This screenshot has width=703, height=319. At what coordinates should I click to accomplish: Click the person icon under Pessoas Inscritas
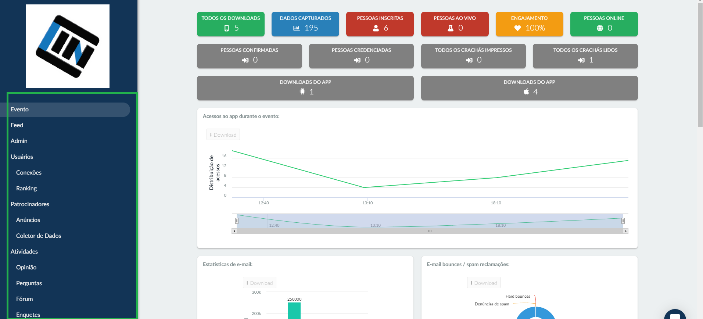pos(376,28)
